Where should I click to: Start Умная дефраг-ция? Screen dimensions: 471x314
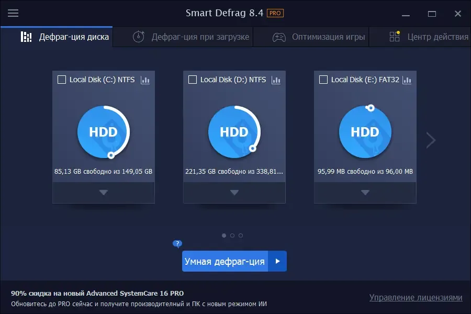click(225, 261)
